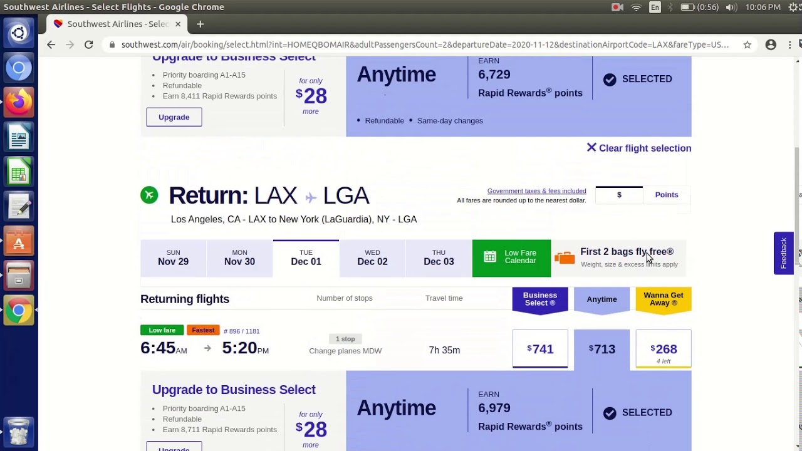Choose the $268 Wanna Get Away fare
Image resolution: width=802 pixels, height=451 pixels.
click(664, 349)
